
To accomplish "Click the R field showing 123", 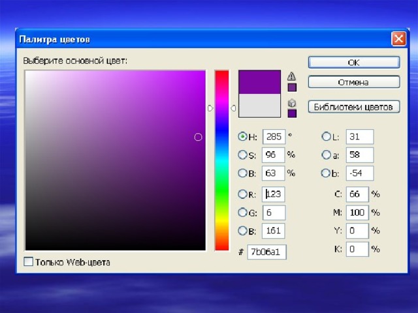I will coord(273,194).
